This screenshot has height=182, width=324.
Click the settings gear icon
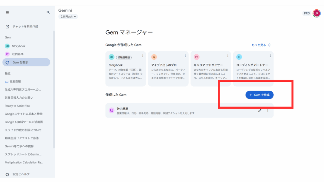7,174
